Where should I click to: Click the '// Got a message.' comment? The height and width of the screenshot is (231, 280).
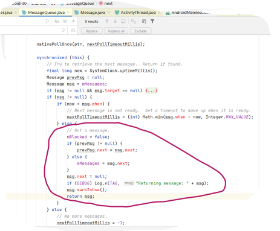coord(88,130)
